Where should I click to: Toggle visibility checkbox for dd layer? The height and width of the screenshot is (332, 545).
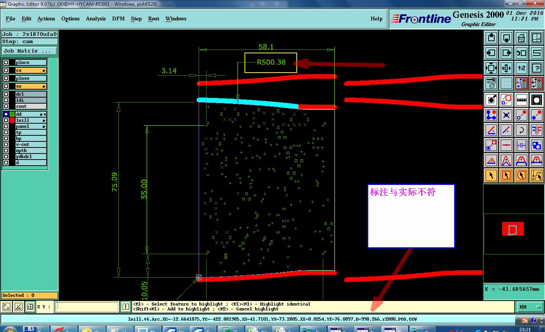click(6, 114)
